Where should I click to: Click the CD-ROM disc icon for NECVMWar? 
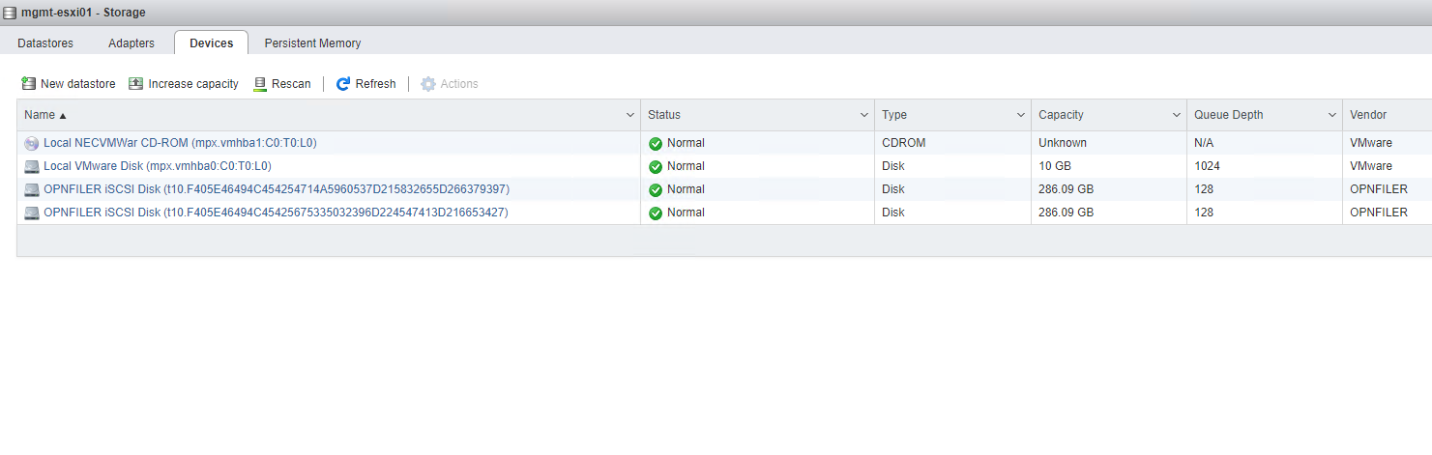[32, 143]
